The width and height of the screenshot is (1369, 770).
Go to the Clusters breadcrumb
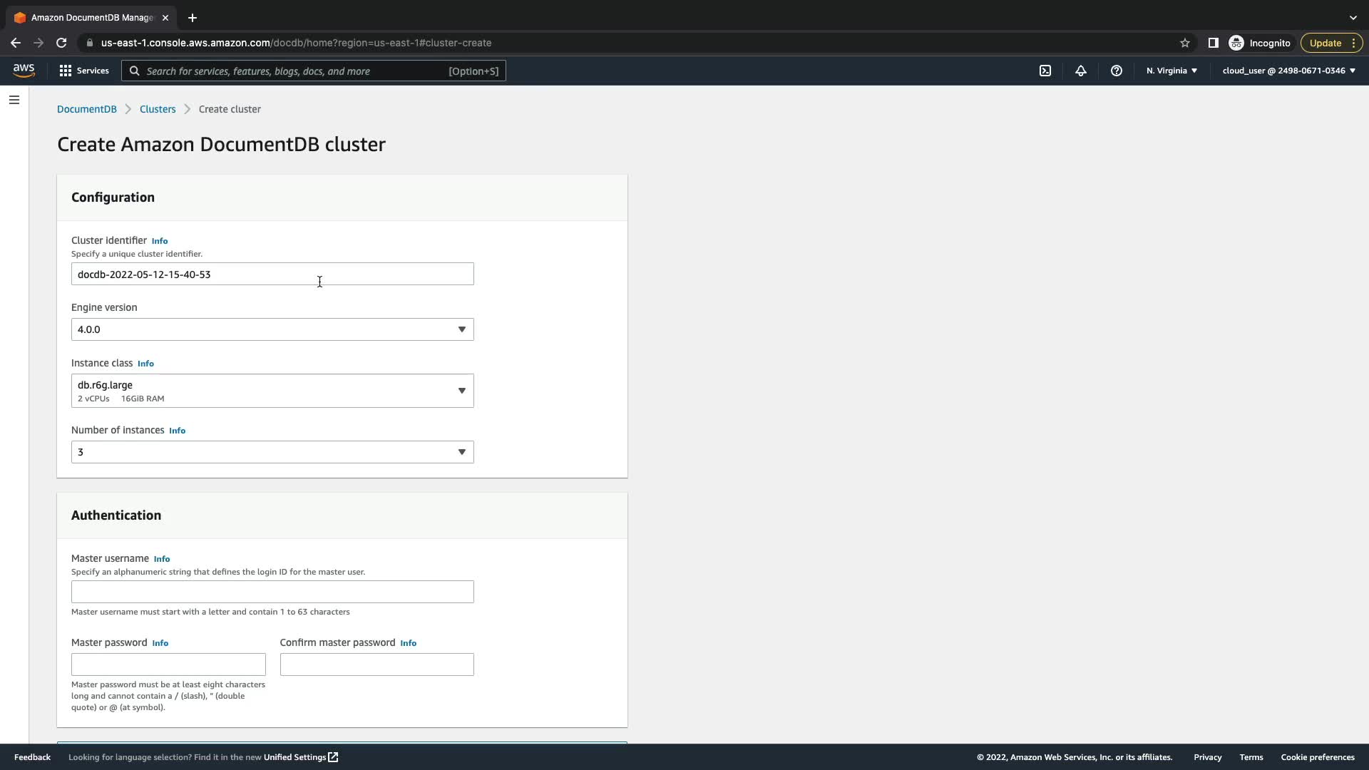pyautogui.click(x=158, y=109)
